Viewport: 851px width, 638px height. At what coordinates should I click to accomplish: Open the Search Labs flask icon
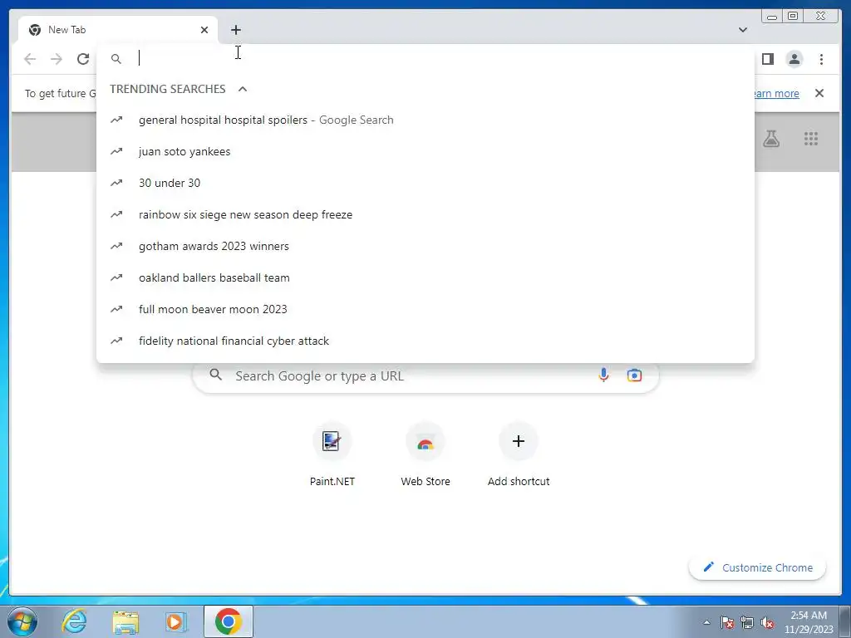coord(770,139)
